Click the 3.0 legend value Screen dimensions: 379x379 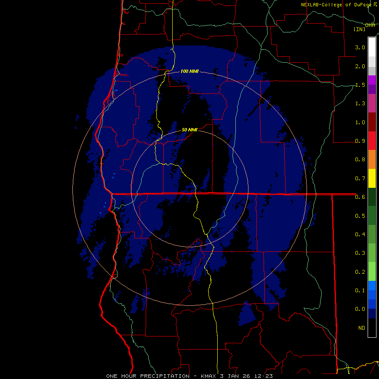click(360, 47)
